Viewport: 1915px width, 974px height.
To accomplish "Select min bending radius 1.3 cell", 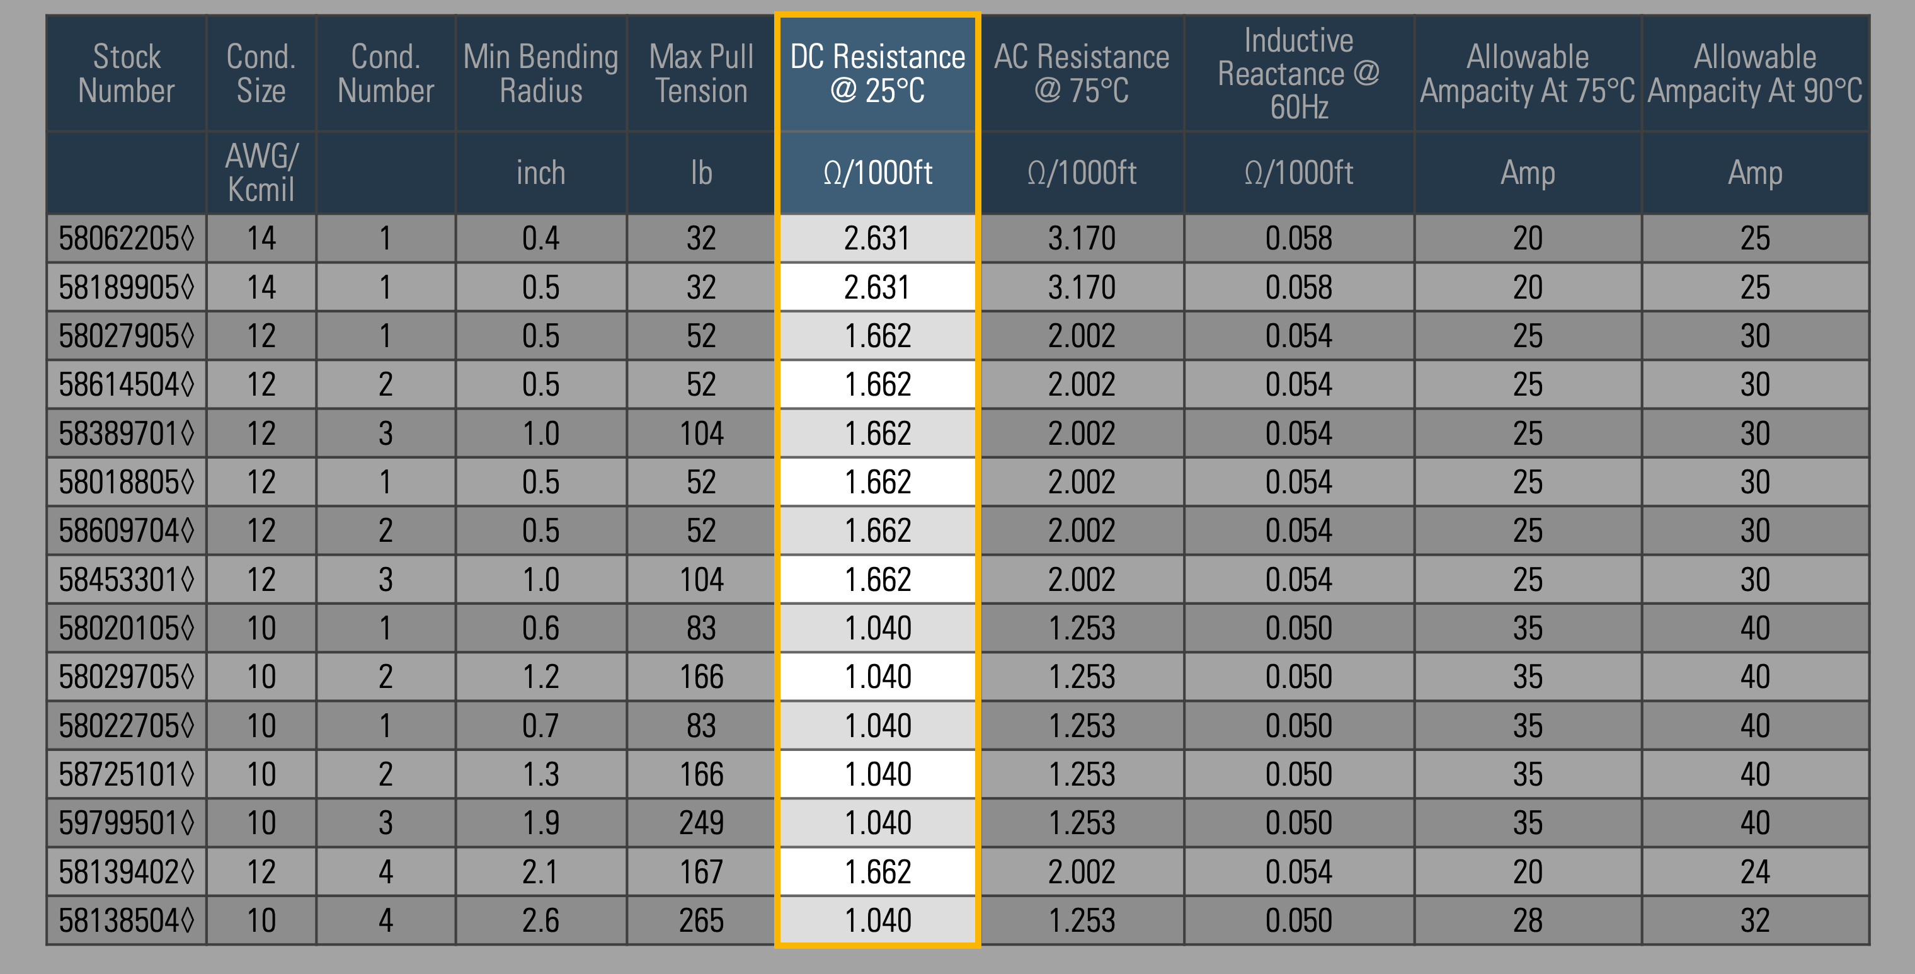I will tap(540, 774).
